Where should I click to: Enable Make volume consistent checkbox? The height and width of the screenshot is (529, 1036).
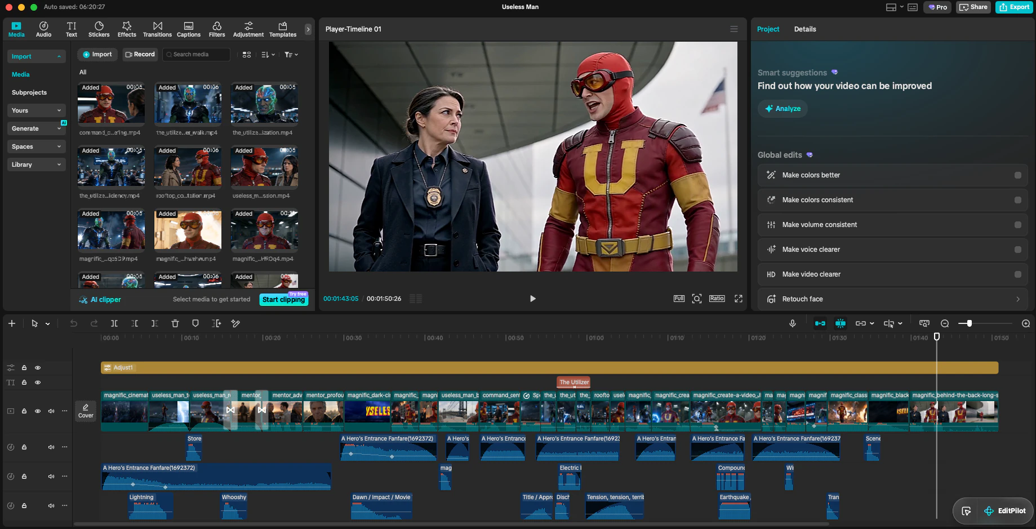[x=1018, y=225]
